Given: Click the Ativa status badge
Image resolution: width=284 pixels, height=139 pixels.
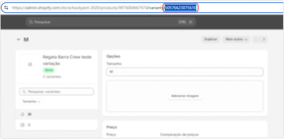Looking at the screenshot, I should coord(48,70).
